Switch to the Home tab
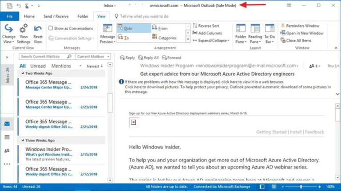The height and width of the screenshot is (191, 341). pyautogui.click(x=29, y=16)
